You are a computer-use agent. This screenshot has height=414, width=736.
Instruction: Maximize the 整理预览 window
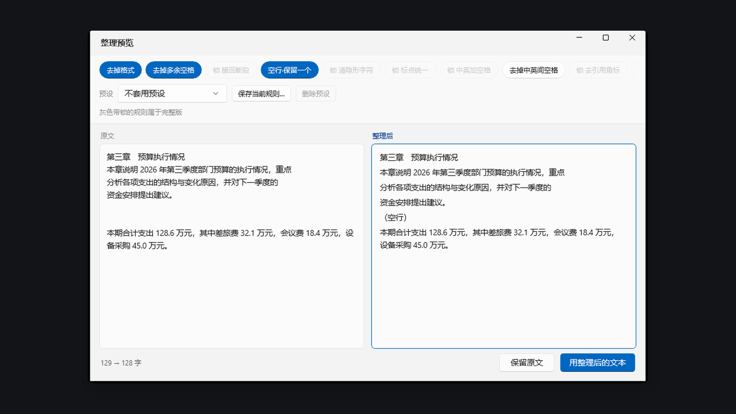[606, 38]
